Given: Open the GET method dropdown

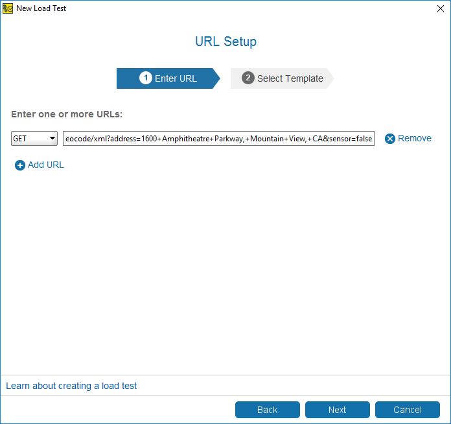Looking at the screenshot, I should 34,139.
